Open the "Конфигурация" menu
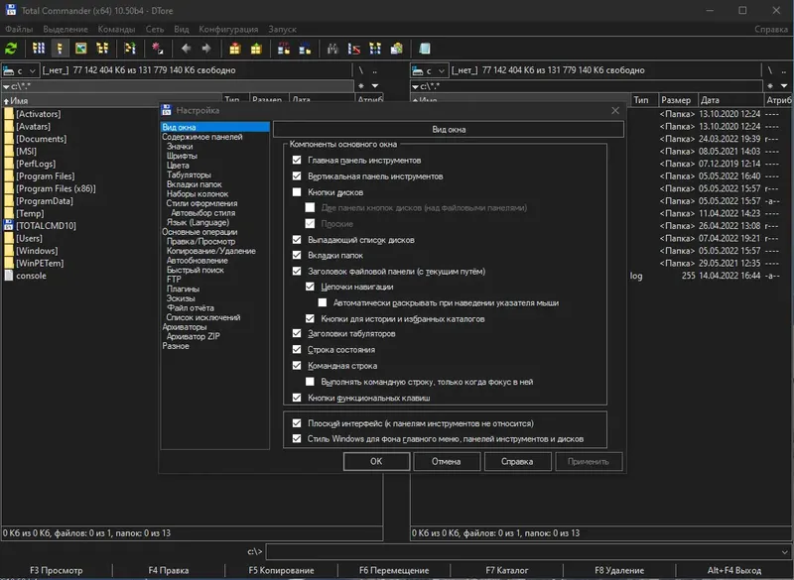Viewport: 794px width, 580px height. [x=226, y=29]
